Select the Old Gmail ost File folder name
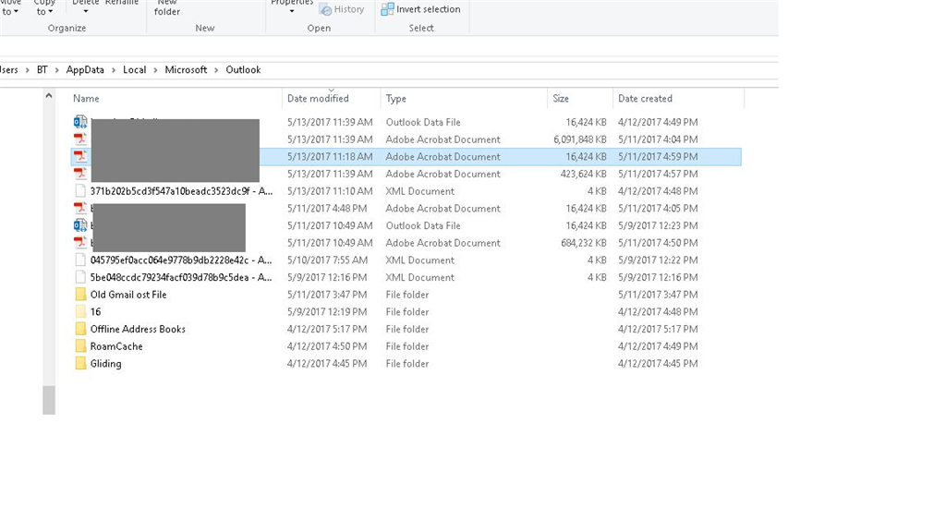 coord(128,295)
